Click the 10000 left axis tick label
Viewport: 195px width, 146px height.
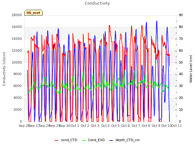tap(17, 62)
